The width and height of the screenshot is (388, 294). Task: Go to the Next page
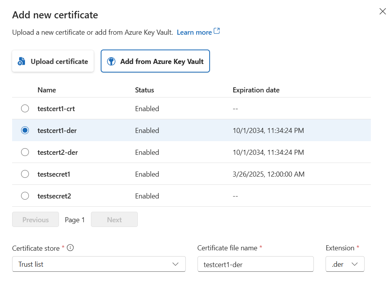click(114, 219)
